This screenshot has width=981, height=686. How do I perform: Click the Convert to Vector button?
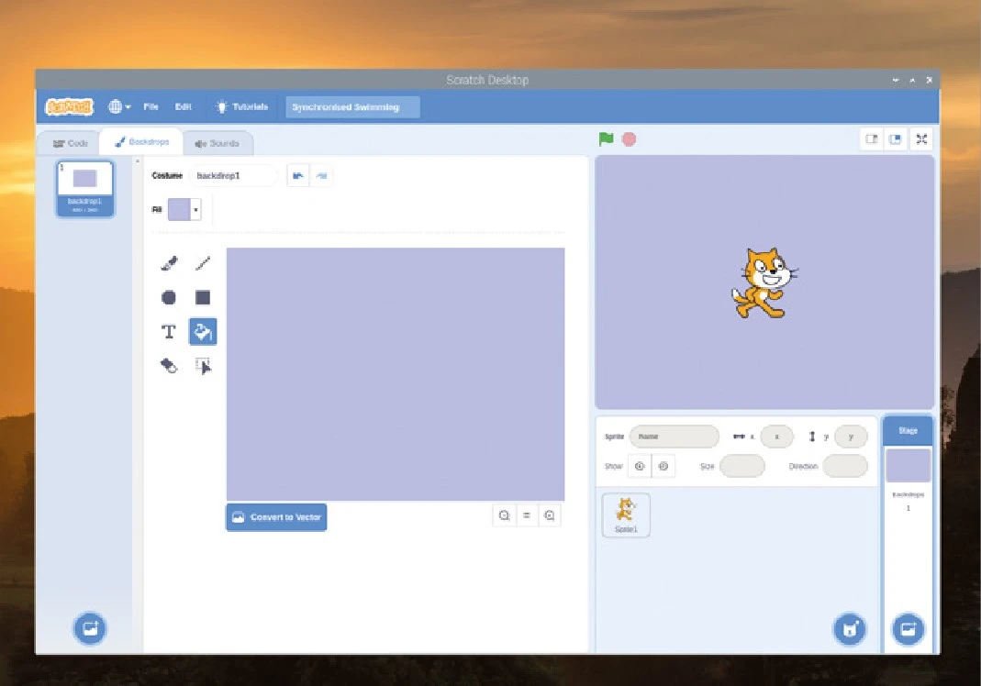point(276,517)
